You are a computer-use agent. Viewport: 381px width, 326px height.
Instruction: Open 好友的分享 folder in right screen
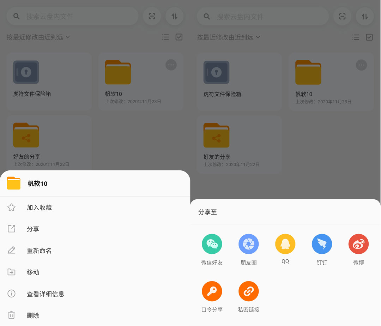[x=239, y=145]
